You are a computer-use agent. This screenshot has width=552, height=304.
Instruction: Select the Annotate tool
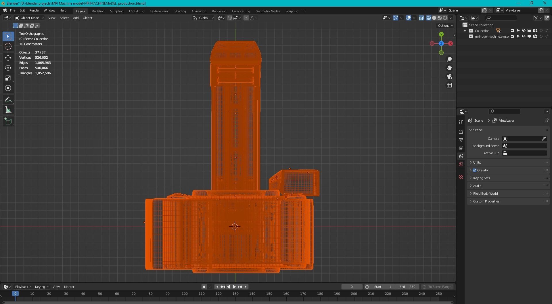pyautogui.click(x=8, y=100)
